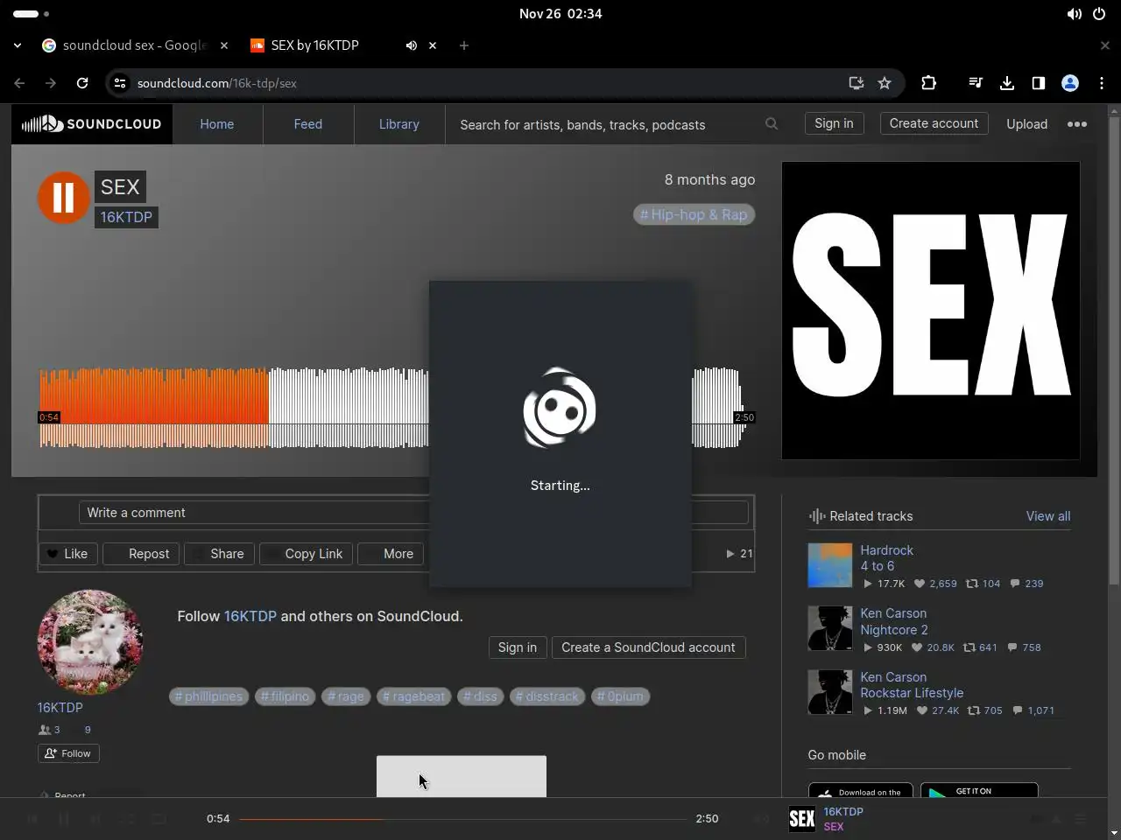This screenshot has height=840, width=1121.
Task: Click the Create account button
Action: [934, 123]
